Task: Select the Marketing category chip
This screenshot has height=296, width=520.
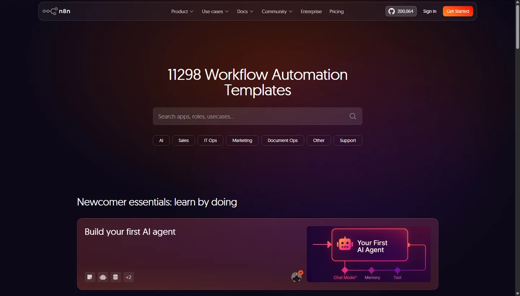Action: [242, 140]
